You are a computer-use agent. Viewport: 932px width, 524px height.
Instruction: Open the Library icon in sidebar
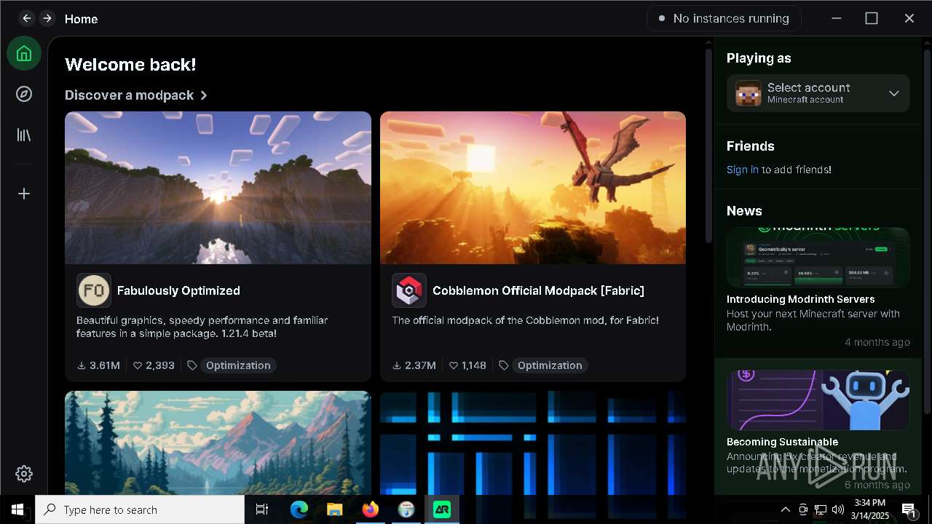point(24,135)
